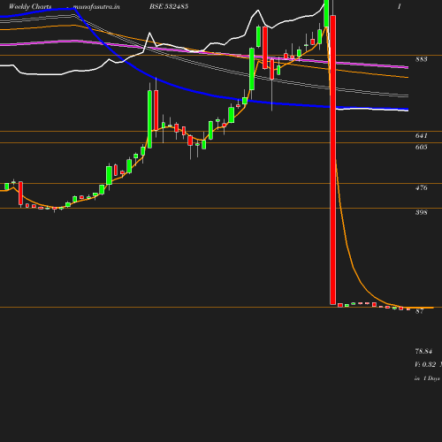Image resolution: width=442 pixels, height=442 pixels.
Task: Click the giant red crash candlestick
Action: [332, 160]
